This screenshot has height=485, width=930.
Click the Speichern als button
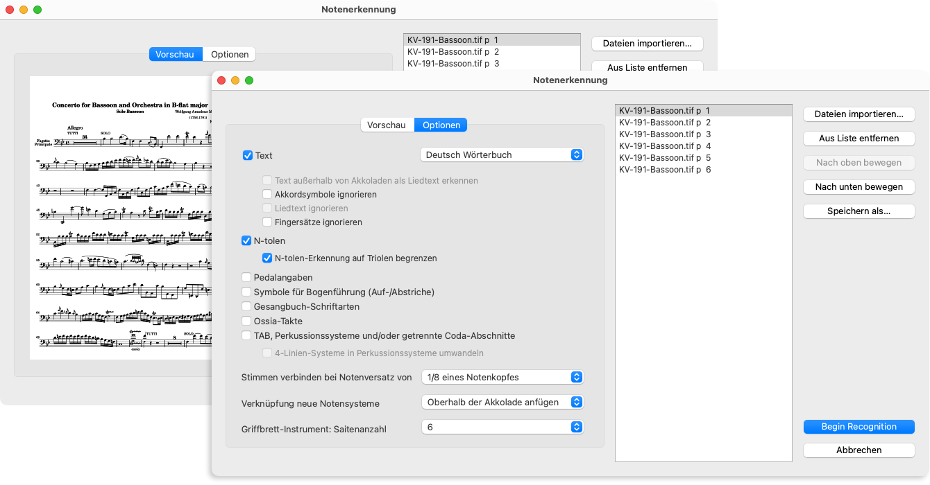click(859, 211)
